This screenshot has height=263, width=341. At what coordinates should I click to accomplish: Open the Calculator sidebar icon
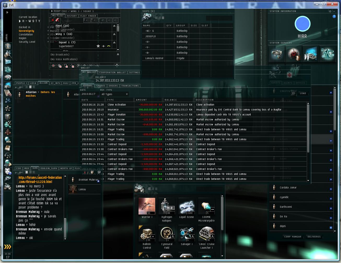8,163
